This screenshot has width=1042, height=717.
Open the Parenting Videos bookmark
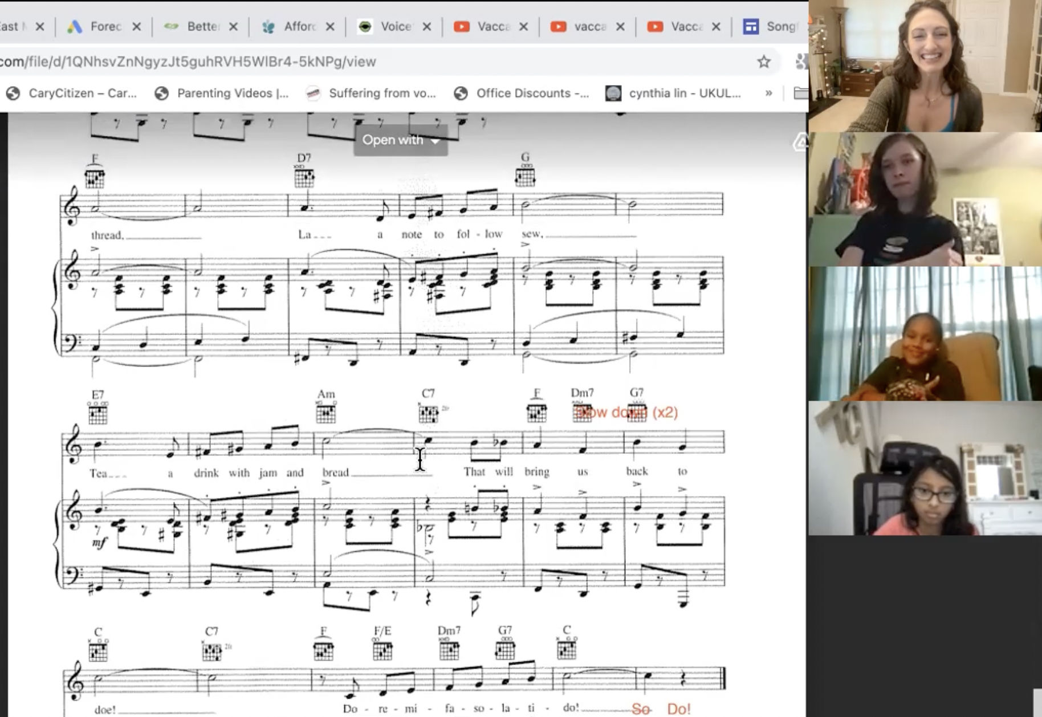click(x=222, y=93)
